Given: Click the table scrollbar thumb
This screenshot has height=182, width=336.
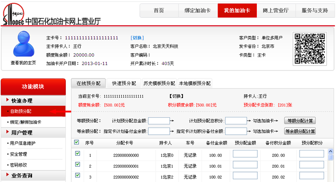Looking at the screenshot, I should (x=330, y=157).
